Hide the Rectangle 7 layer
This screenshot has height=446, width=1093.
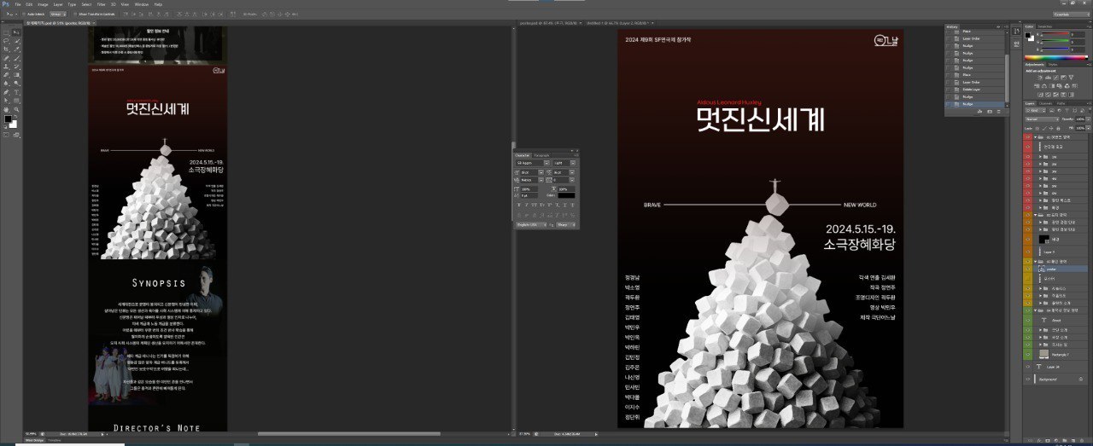(1028, 354)
